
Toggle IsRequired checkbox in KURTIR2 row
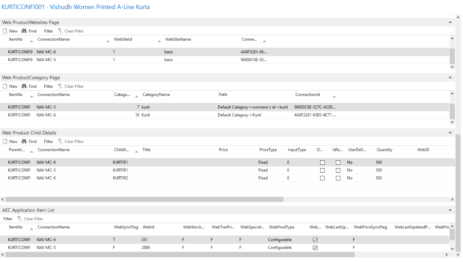(338, 178)
